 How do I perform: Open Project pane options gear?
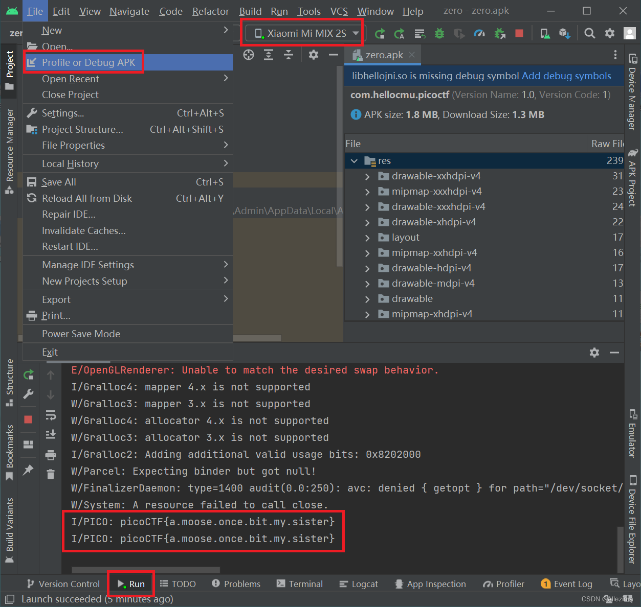[314, 55]
